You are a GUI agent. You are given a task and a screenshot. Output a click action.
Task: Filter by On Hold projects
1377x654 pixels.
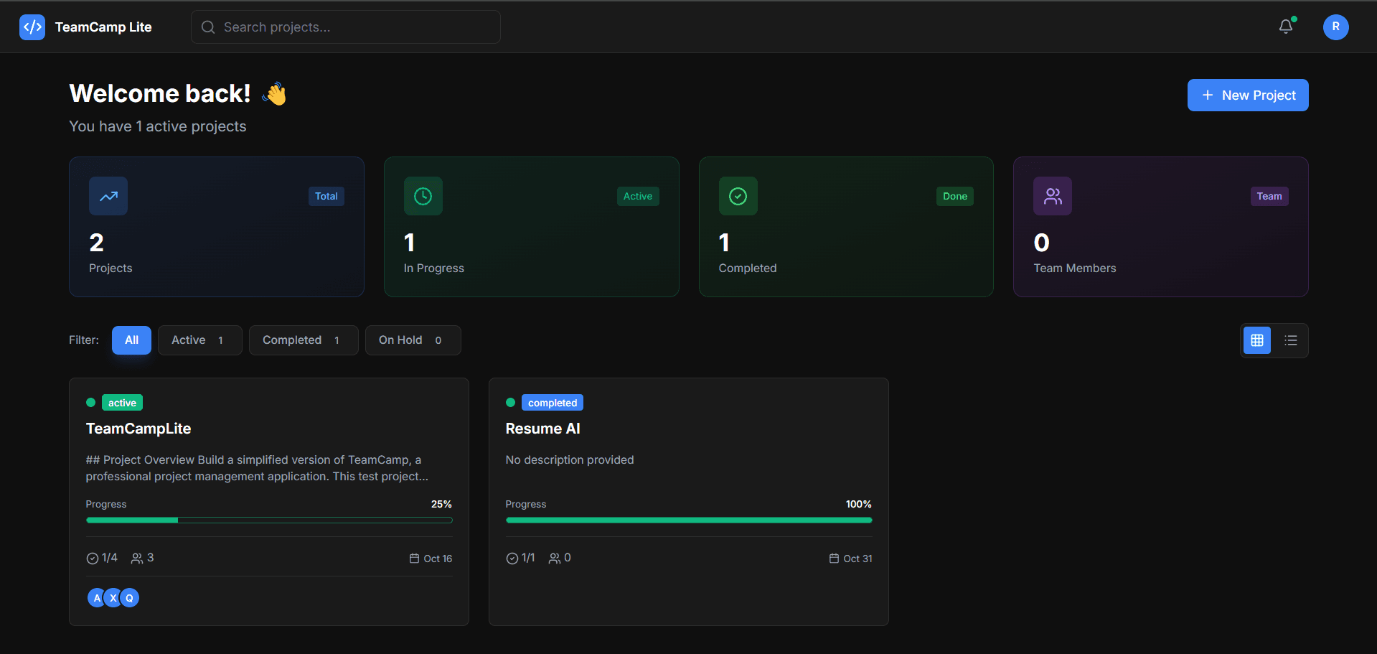[413, 340]
